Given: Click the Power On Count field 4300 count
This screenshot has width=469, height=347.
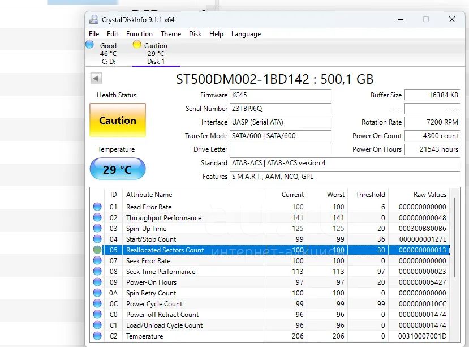Looking at the screenshot, I should coord(432,136).
